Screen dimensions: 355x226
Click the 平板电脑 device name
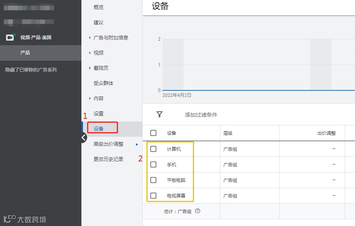(x=176, y=180)
